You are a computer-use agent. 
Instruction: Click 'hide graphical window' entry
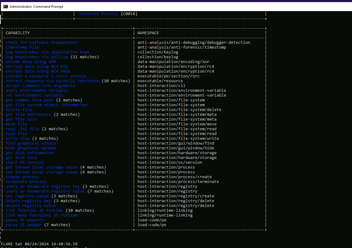[x=31, y=148]
